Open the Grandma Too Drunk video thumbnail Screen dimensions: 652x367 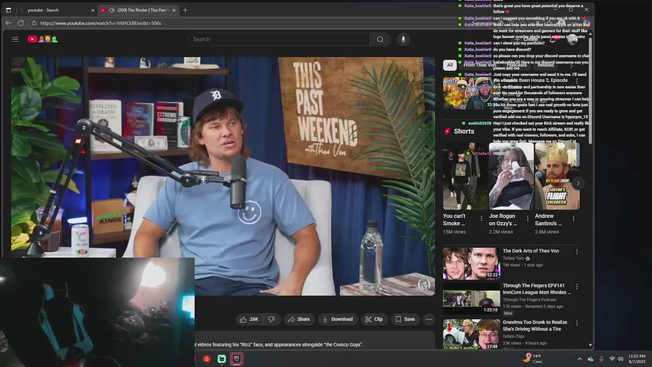[471, 334]
